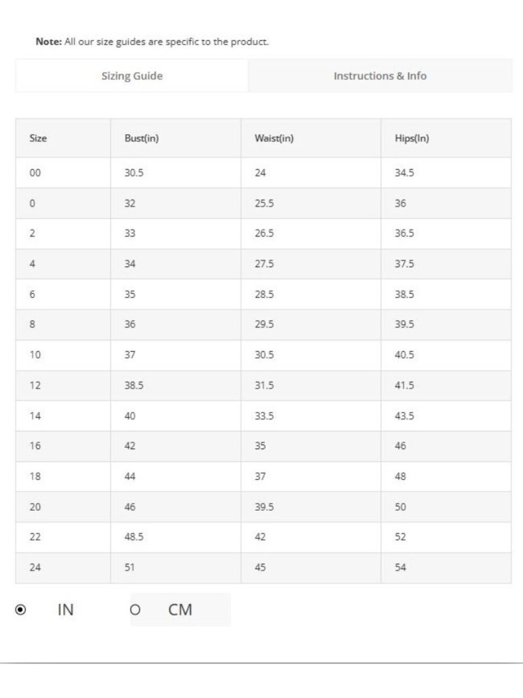Screen dimensions: 523x698
Task: Click the CM unit label
Action: pos(180,610)
